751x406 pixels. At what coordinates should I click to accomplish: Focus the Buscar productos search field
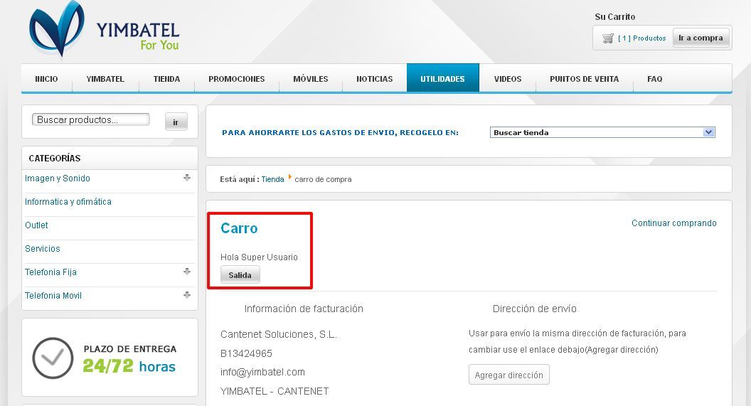coord(90,119)
